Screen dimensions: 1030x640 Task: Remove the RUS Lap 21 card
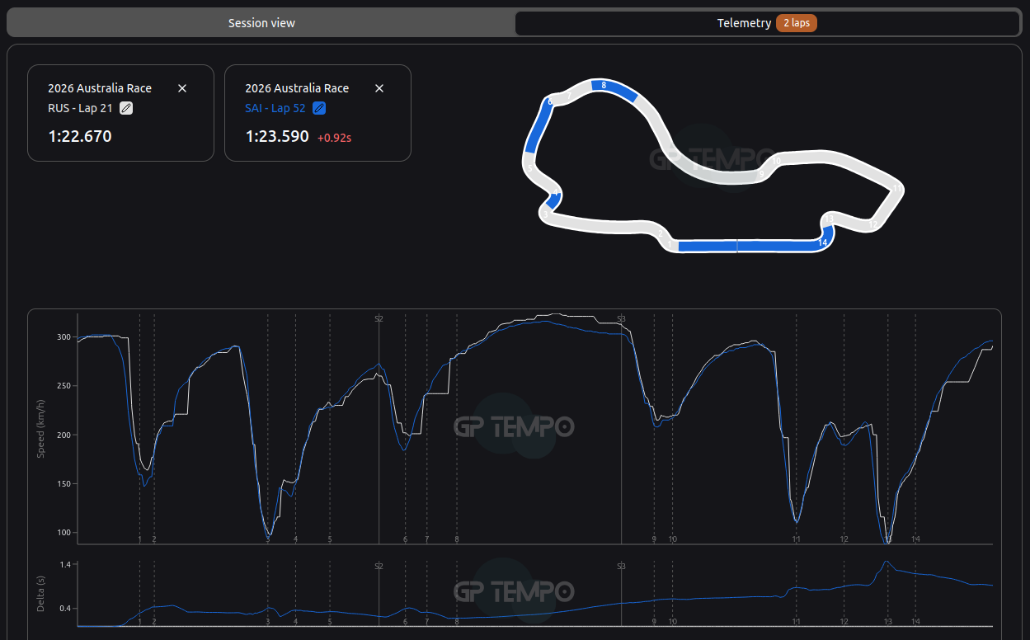coord(182,88)
